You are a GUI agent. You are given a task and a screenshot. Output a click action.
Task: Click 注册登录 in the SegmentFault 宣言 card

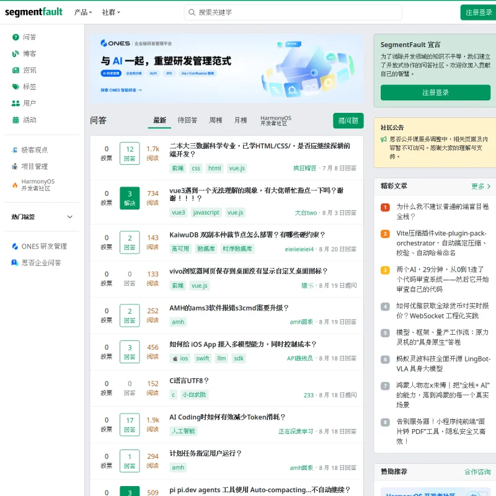click(435, 92)
